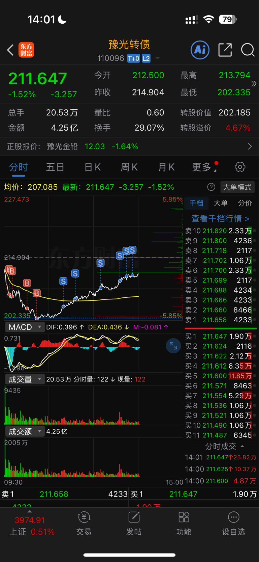Select the 买5 211.600 order row
This screenshot has height=562, width=259.
click(221, 376)
